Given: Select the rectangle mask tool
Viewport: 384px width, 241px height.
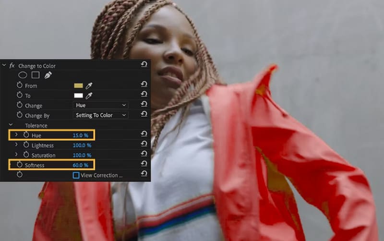Looking at the screenshot, I should 35,75.
